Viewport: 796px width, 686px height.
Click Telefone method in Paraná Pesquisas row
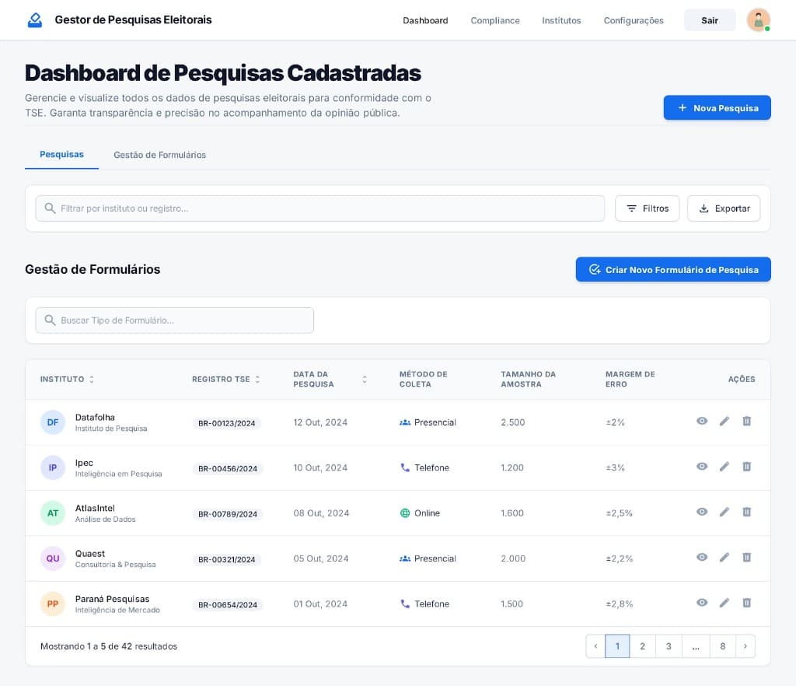point(424,604)
